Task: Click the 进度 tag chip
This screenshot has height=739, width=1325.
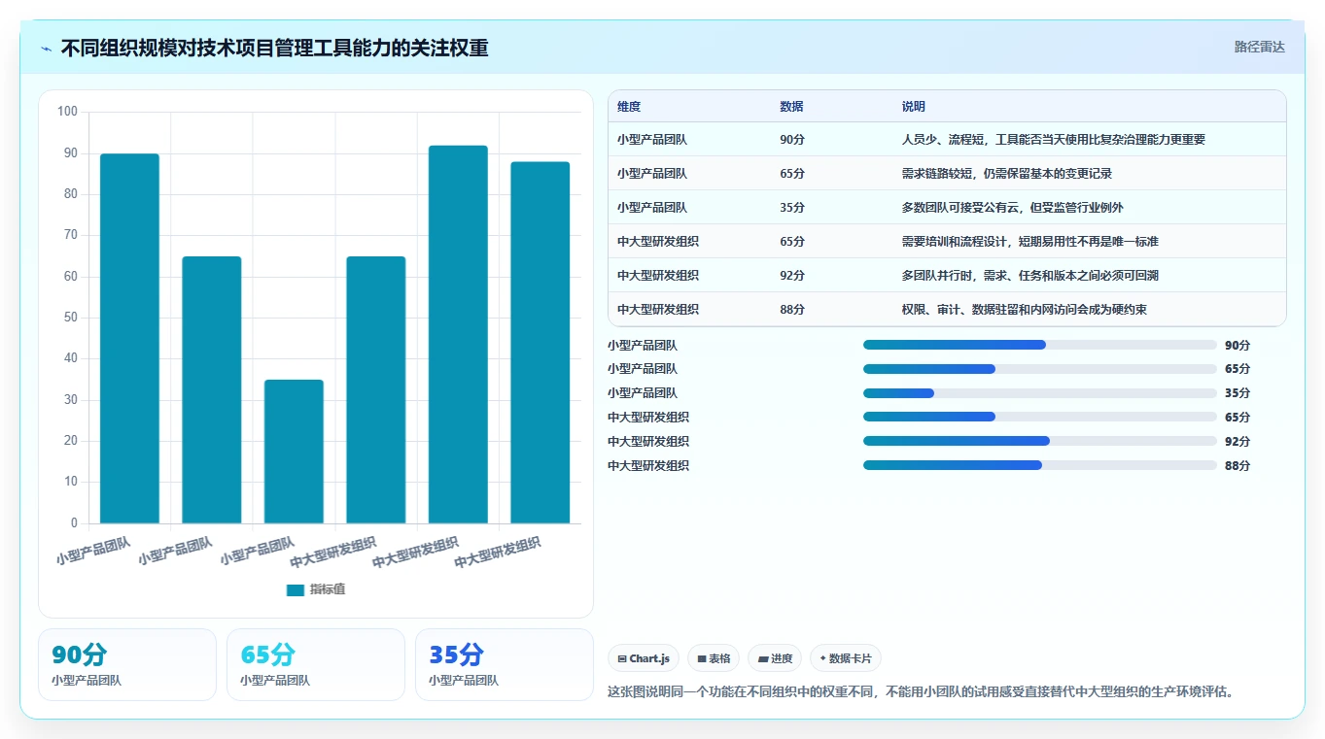Action: [x=775, y=658]
